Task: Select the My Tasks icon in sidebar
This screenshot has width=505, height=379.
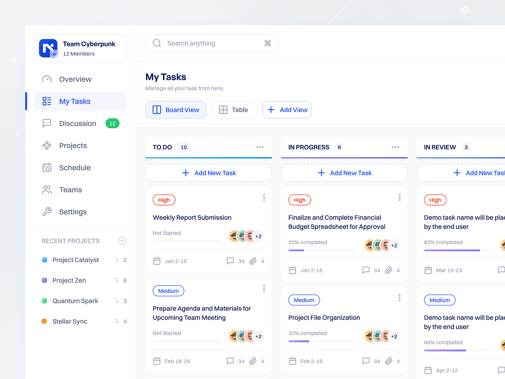Action: click(x=47, y=101)
